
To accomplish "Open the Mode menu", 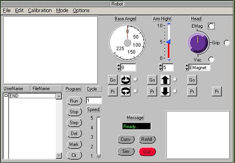I will pos(62,10).
